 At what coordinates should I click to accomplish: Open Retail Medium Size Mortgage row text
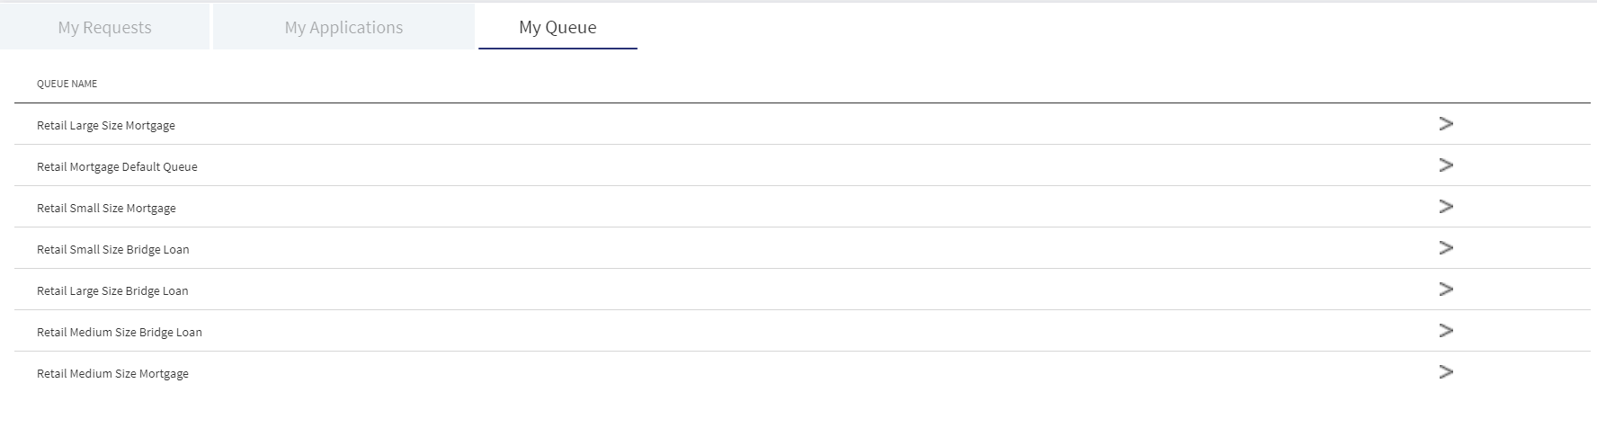(x=112, y=374)
